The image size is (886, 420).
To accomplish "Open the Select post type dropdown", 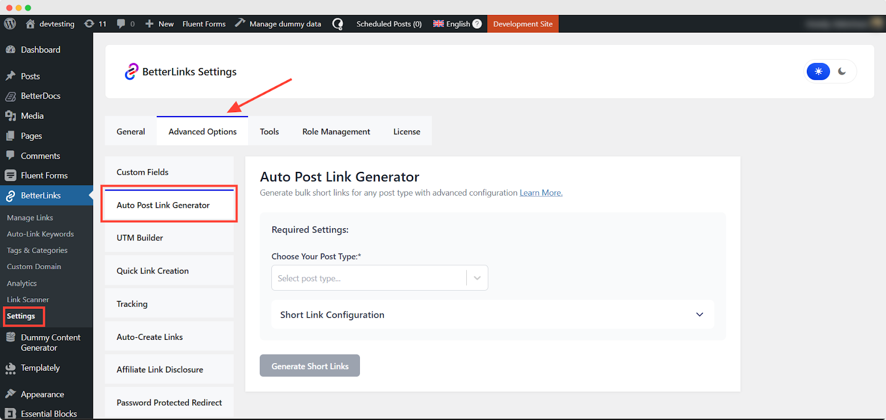I will pyautogui.click(x=379, y=278).
